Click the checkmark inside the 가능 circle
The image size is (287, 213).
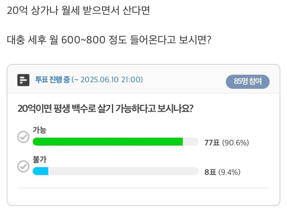pos(24,137)
